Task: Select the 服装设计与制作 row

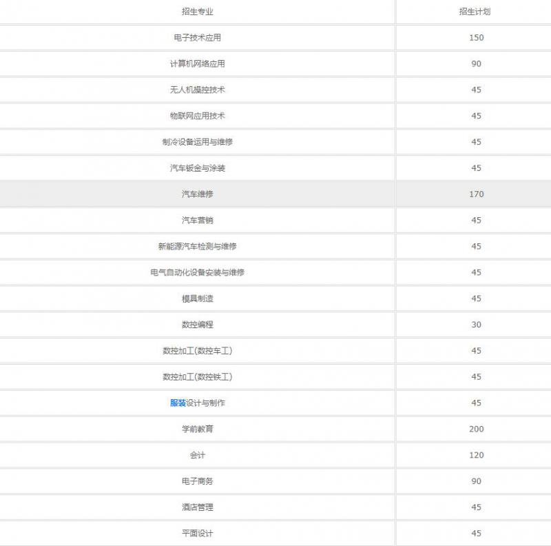Action: 198,403
